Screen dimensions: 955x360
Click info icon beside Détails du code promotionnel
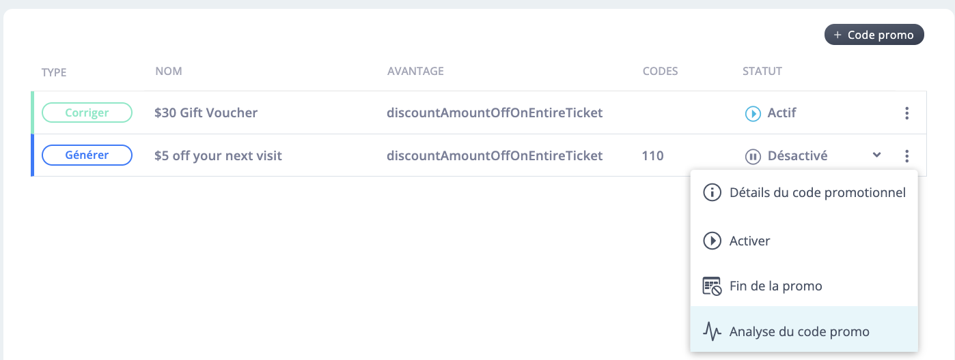[712, 193]
